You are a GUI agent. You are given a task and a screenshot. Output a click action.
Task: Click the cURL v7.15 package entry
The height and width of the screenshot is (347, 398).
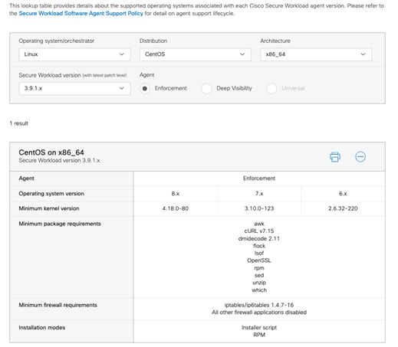click(x=259, y=231)
